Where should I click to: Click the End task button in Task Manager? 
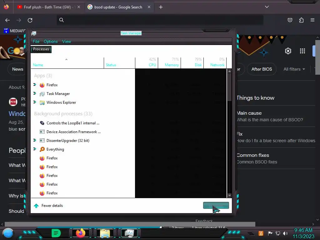tap(216, 205)
